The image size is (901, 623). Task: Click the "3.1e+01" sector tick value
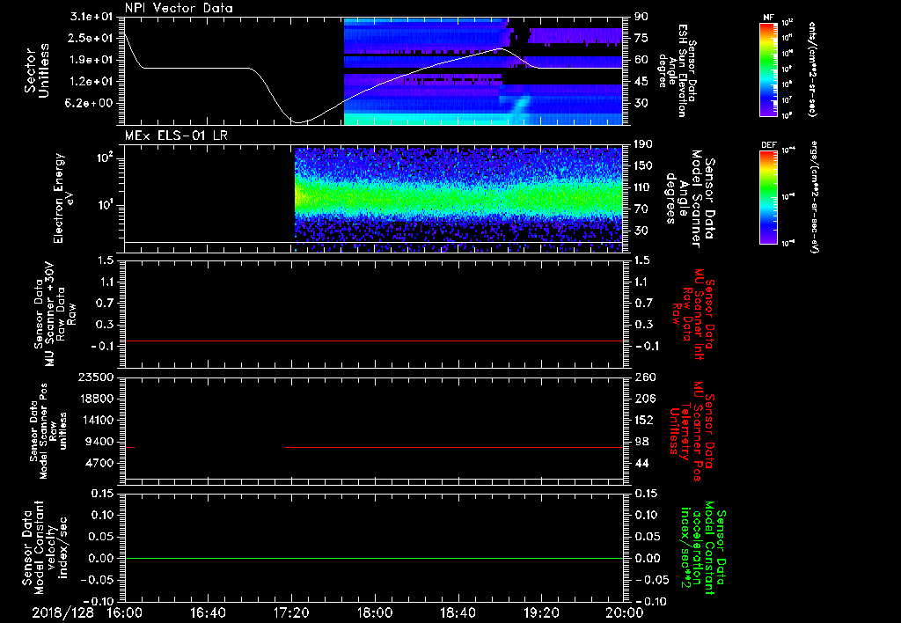pos(92,17)
